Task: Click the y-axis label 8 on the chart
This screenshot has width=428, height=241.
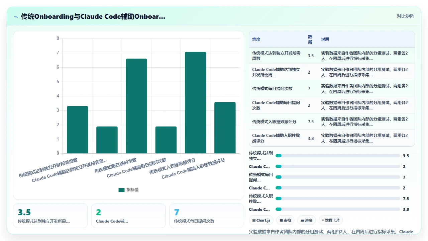Action: [x=58, y=38]
